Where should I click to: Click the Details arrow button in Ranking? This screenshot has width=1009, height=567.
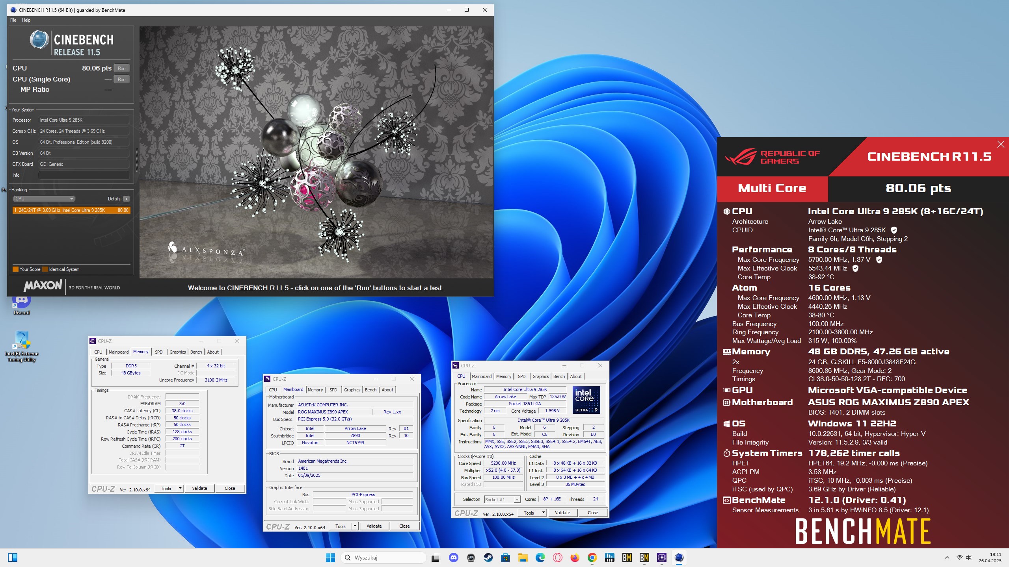click(127, 199)
